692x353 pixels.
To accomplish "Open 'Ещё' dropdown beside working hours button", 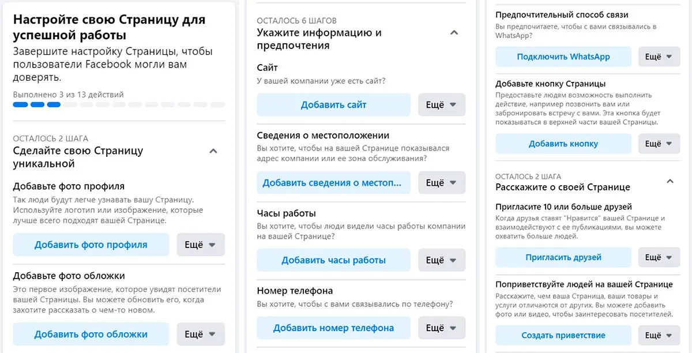I will pos(442,260).
